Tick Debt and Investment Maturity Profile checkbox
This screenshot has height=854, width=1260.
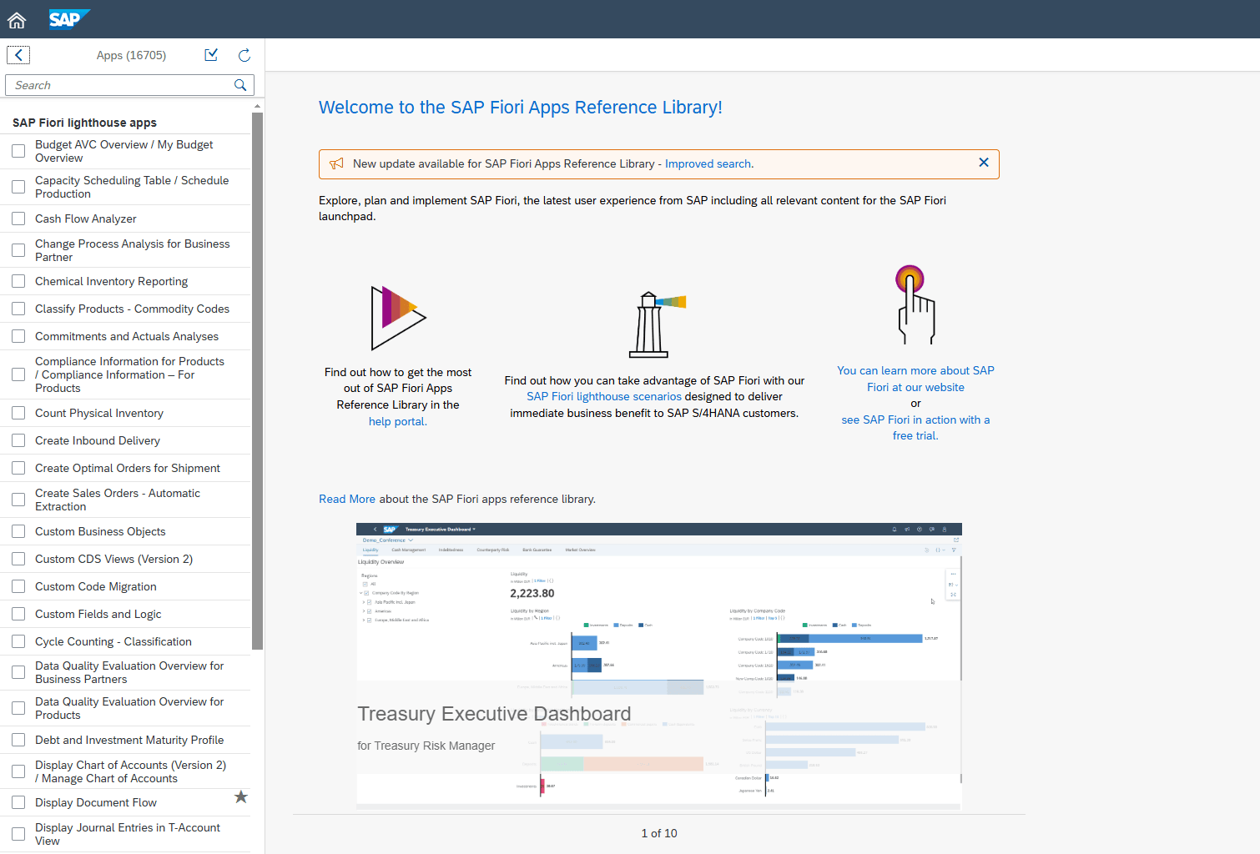18,740
